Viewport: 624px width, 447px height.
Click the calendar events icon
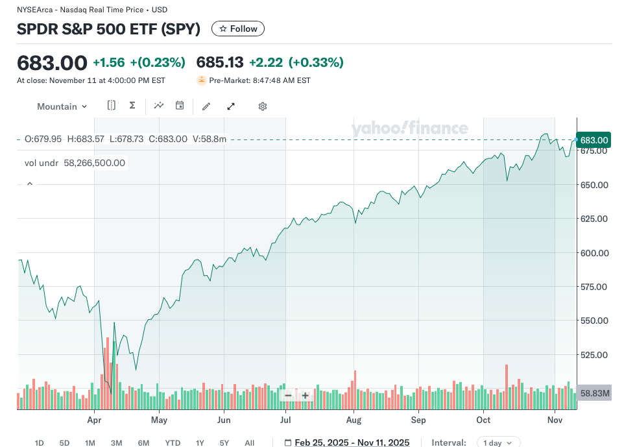point(180,106)
